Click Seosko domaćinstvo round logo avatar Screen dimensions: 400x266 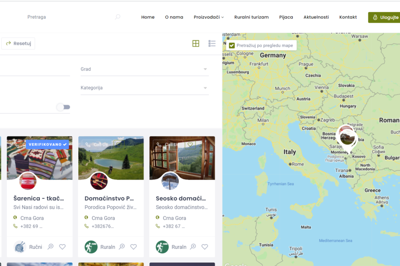click(170, 181)
